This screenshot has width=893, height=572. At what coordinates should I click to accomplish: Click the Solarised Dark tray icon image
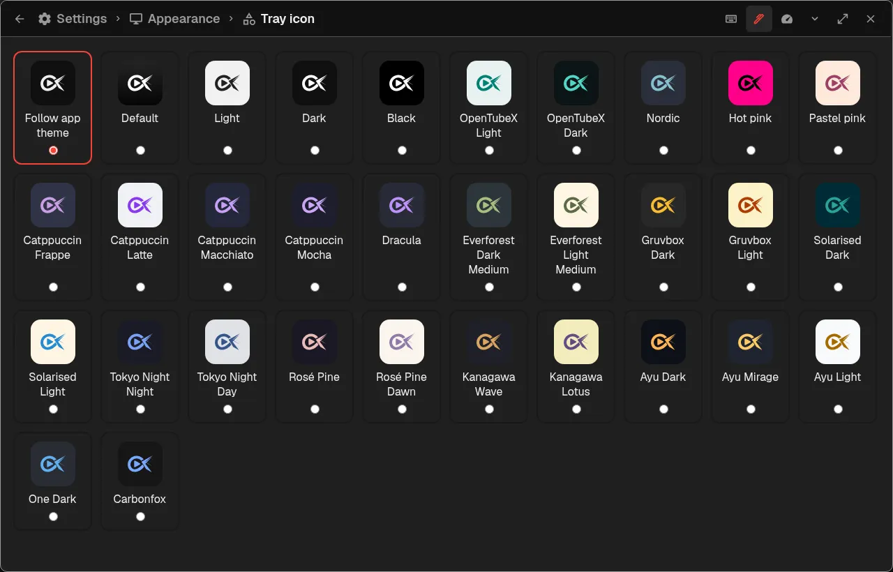tap(838, 205)
